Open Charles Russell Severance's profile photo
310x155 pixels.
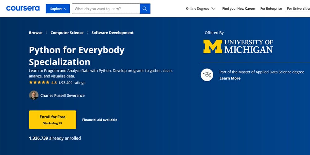pos(34,95)
